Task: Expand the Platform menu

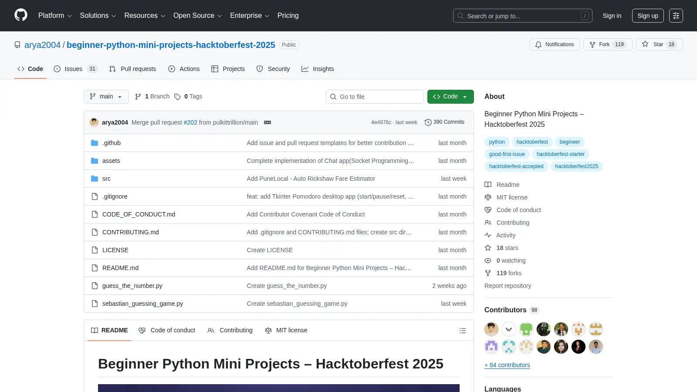Action: point(55,16)
